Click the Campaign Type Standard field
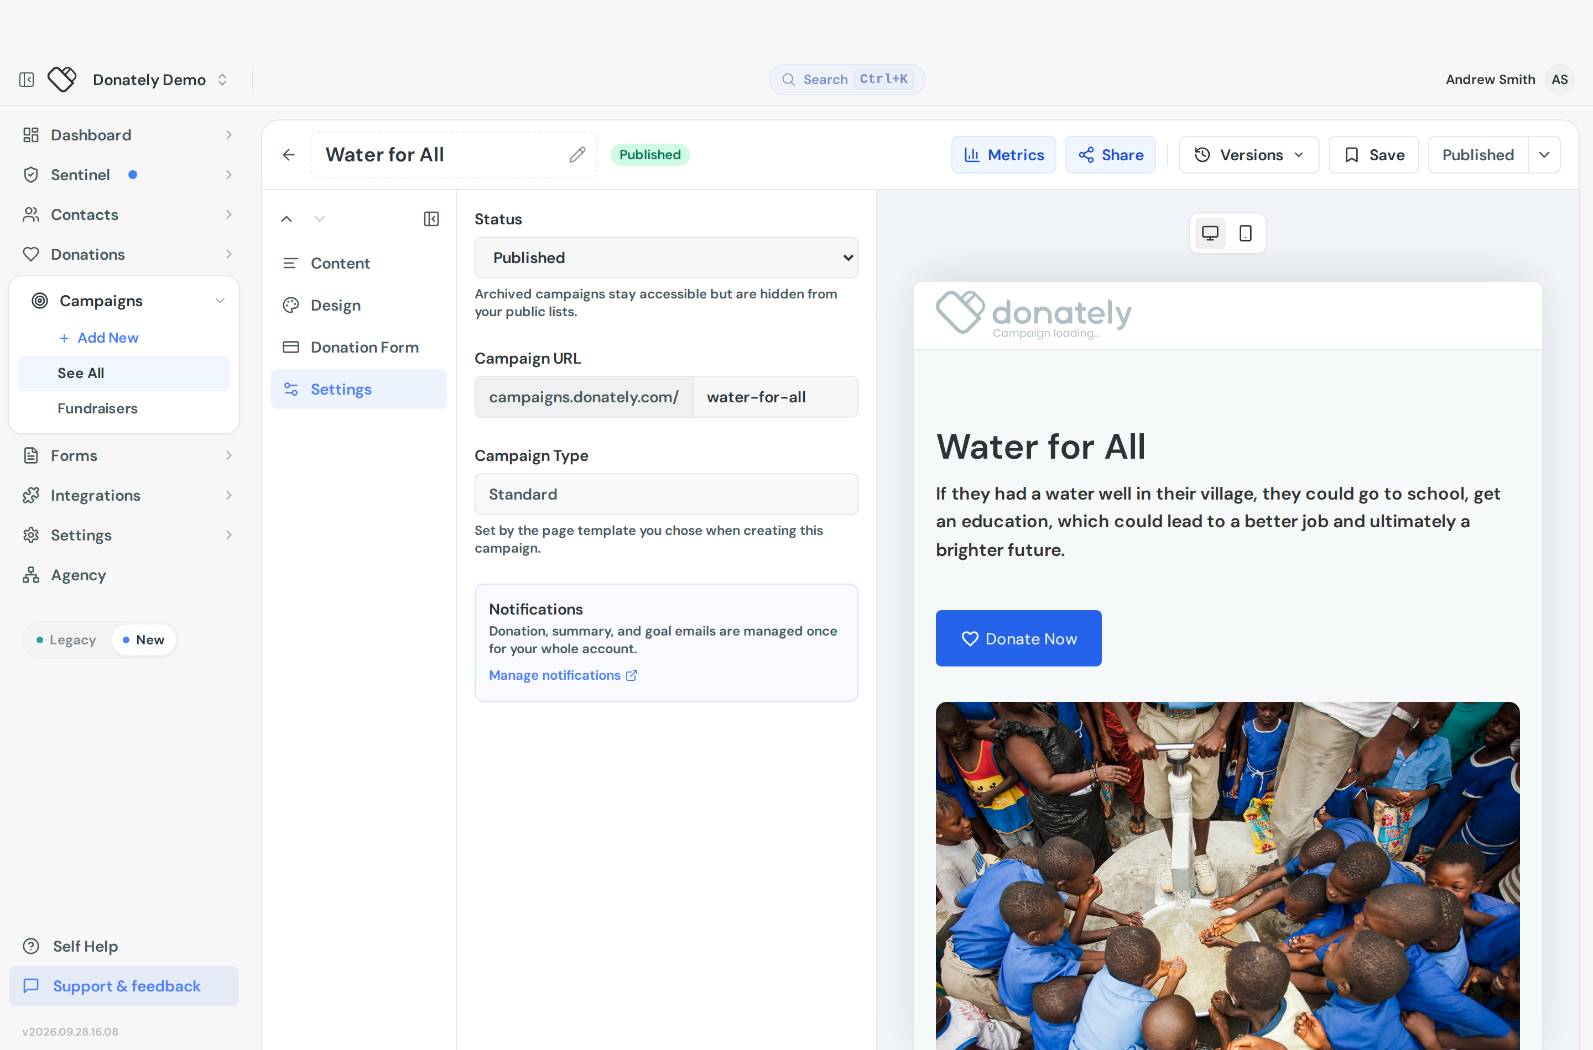This screenshot has height=1050, width=1593. (x=666, y=494)
